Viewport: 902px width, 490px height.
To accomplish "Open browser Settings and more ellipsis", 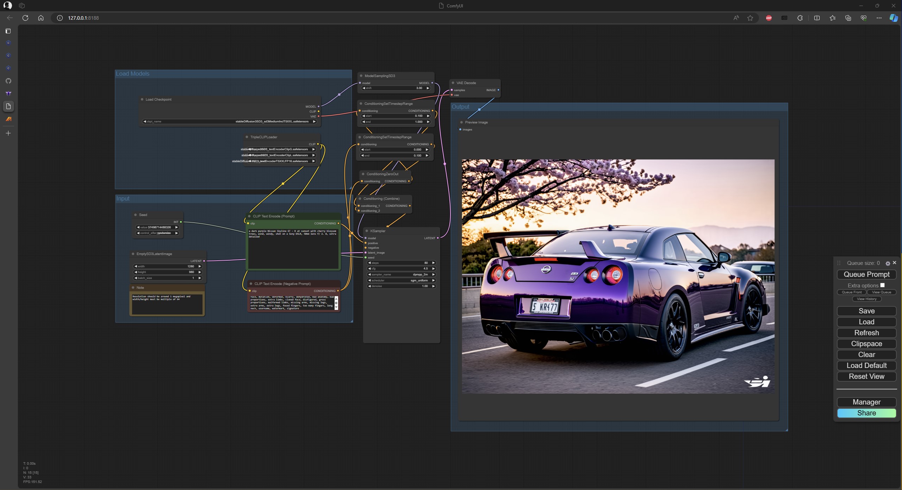I will [879, 18].
